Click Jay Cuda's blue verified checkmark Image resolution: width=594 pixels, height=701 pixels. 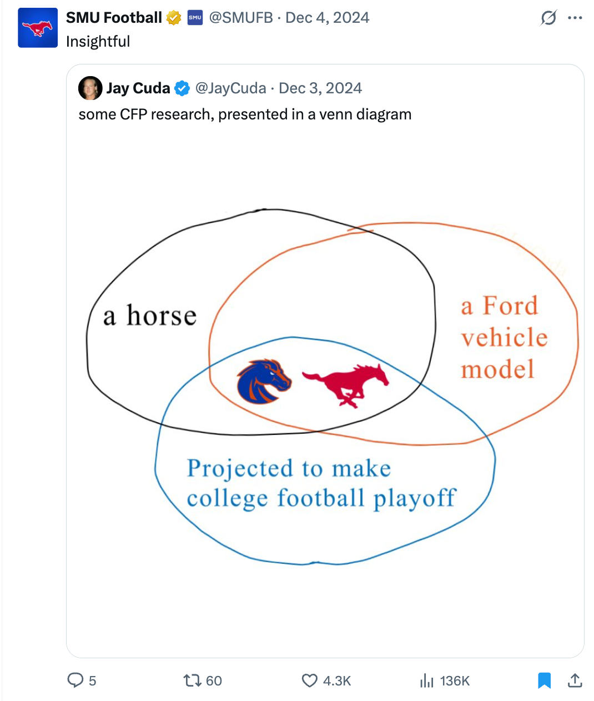click(x=182, y=88)
